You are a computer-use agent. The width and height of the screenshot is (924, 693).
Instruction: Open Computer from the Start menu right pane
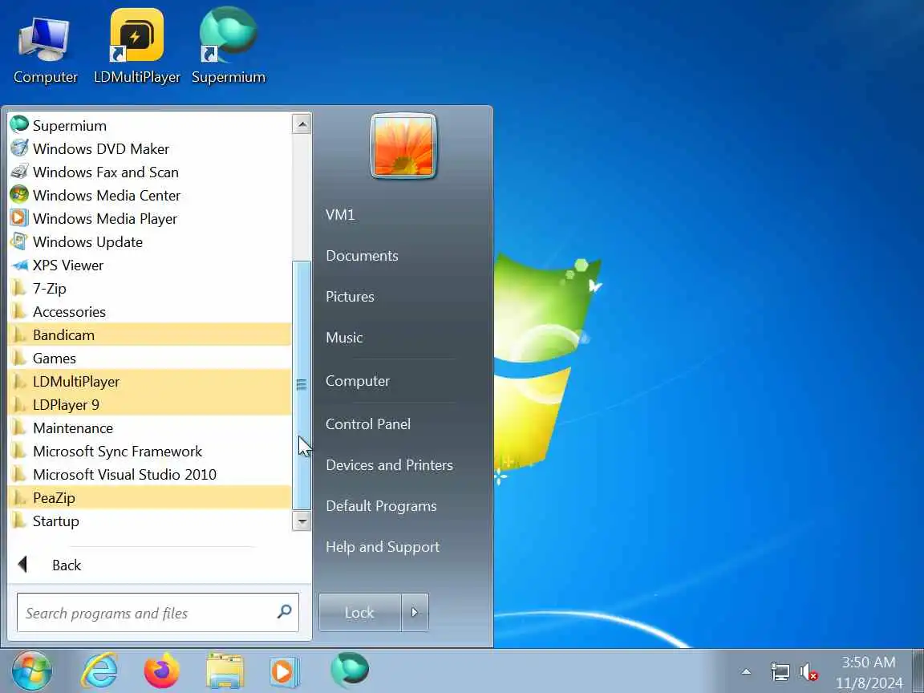pos(358,381)
